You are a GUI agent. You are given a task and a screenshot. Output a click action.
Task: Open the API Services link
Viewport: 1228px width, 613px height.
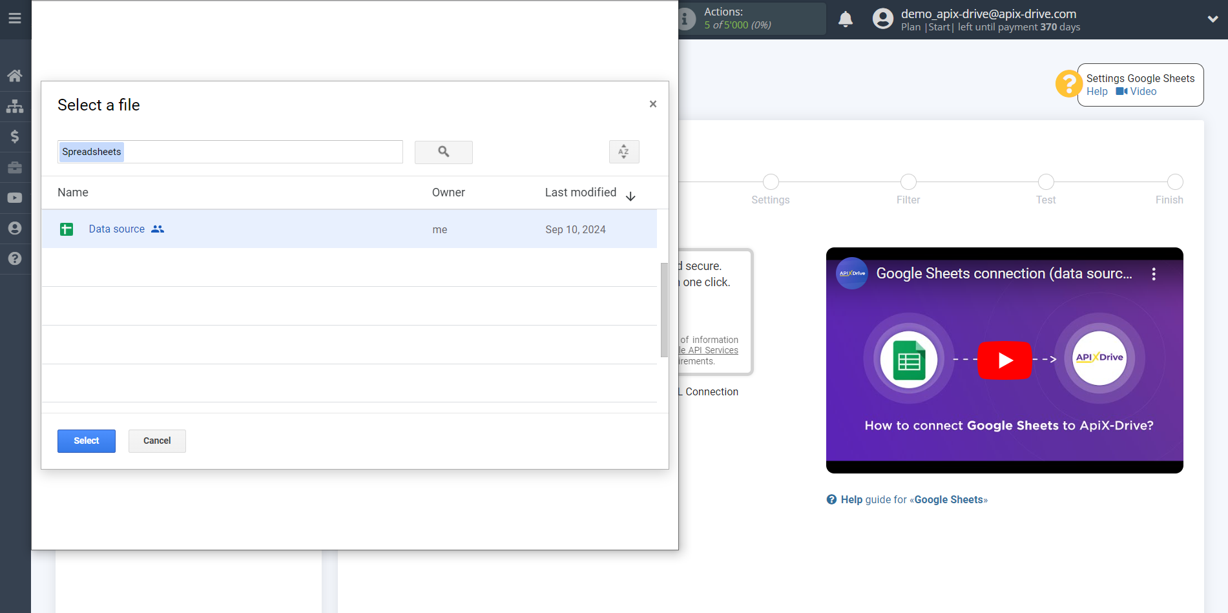[x=709, y=350]
